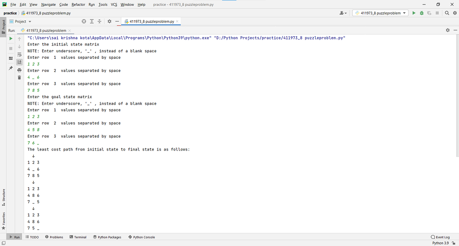Open the Refactor menu
Viewport: 459px width, 246px height.
click(78, 4)
